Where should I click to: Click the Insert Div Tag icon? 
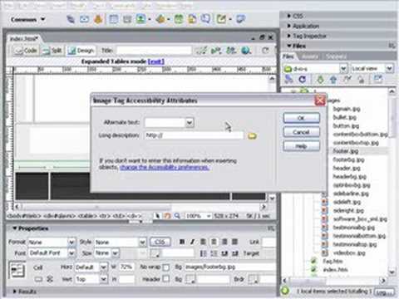tap(127, 19)
